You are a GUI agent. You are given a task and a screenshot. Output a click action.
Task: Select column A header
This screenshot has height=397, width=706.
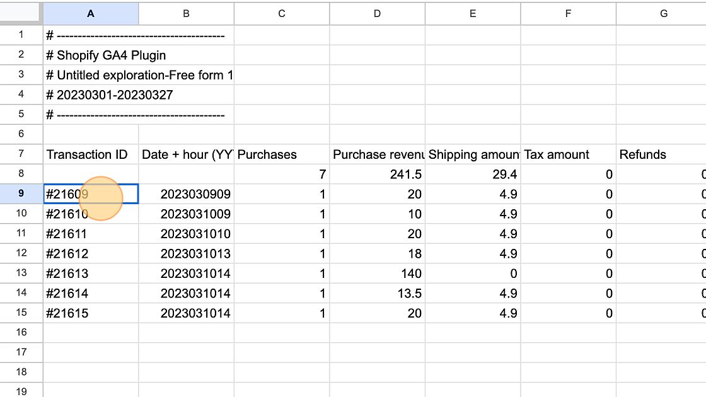click(x=91, y=13)
